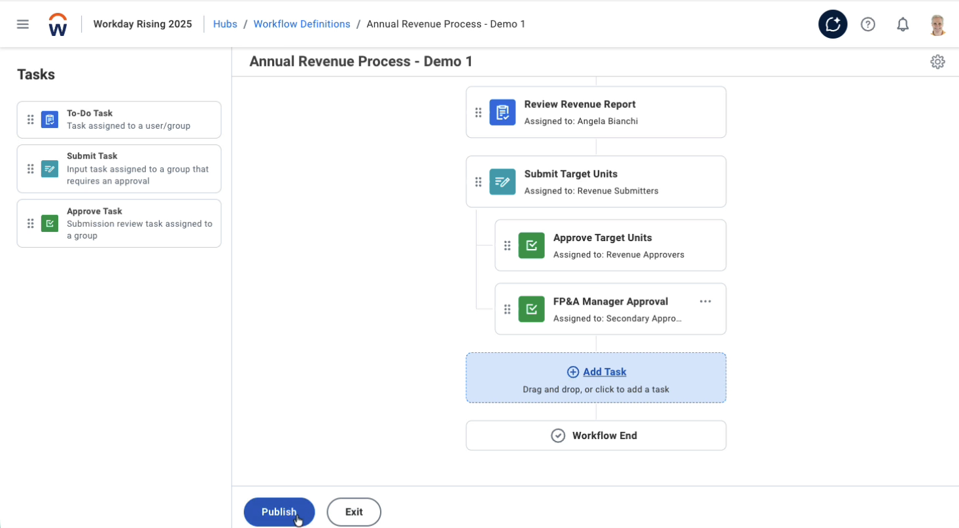Click the Workflow End node
Viewport: 959px width, 528px height.
pos(596,435)
